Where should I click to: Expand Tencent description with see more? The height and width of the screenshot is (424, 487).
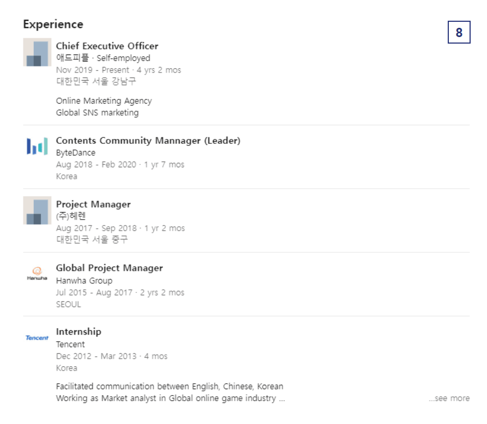pos(449,398)
